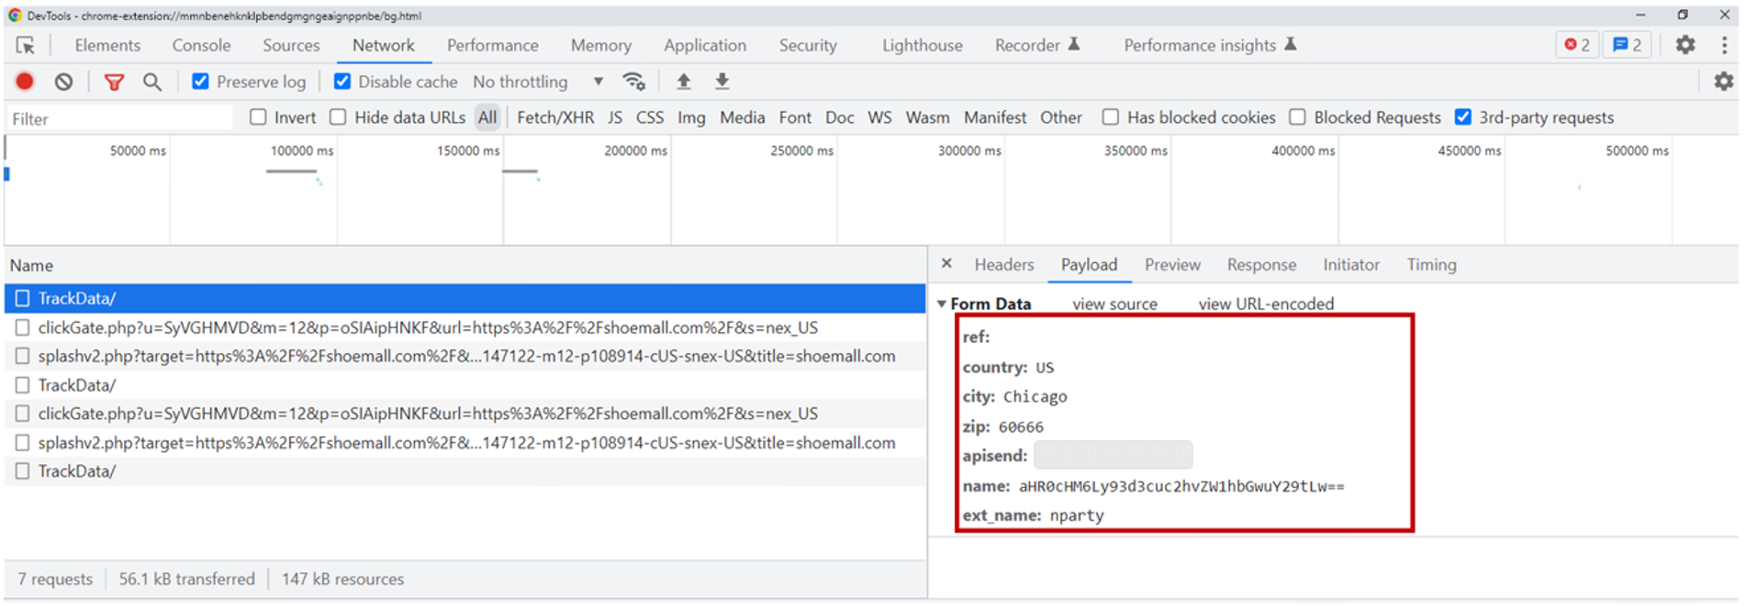Open DevTools settings gear in top bar

click(x=1685, y=45)
